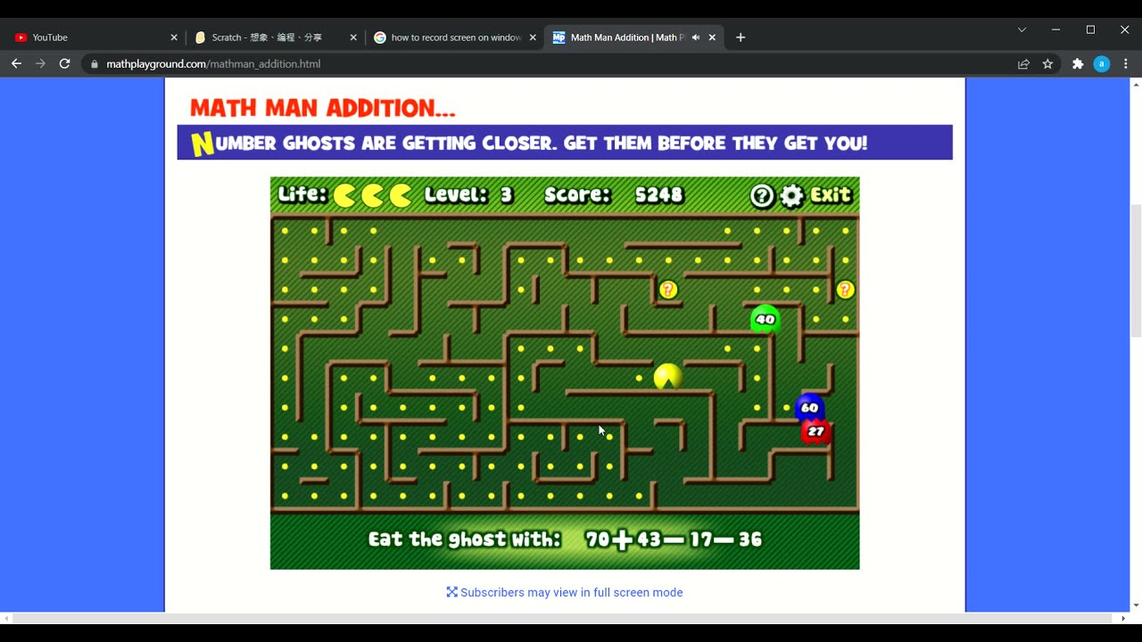Click the red ghost numbered 27

click(x=816, y=432)
